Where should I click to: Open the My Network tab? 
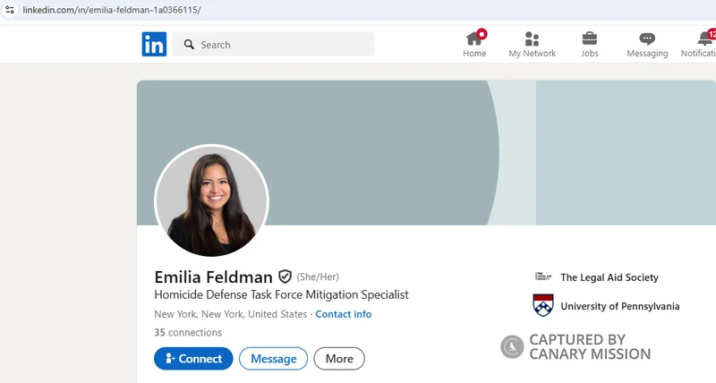[x=532, y=45]
